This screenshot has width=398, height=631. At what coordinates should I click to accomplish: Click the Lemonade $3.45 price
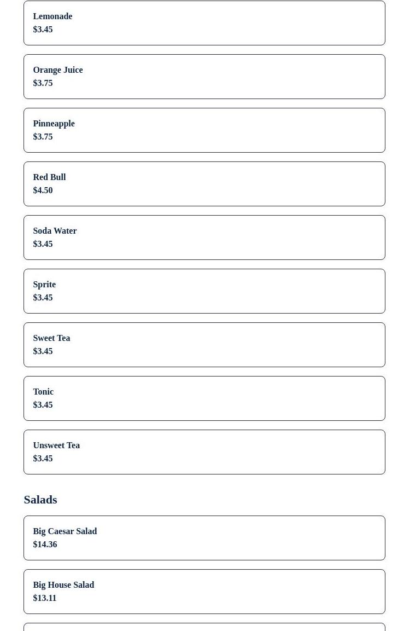(43, 30)
